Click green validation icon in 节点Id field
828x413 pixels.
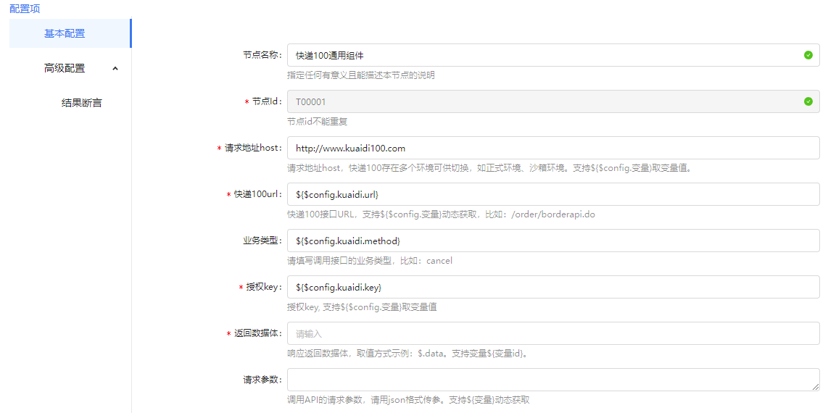click(808, 101)
